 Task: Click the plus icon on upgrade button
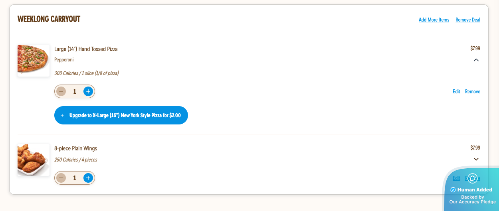pos(62,115)
